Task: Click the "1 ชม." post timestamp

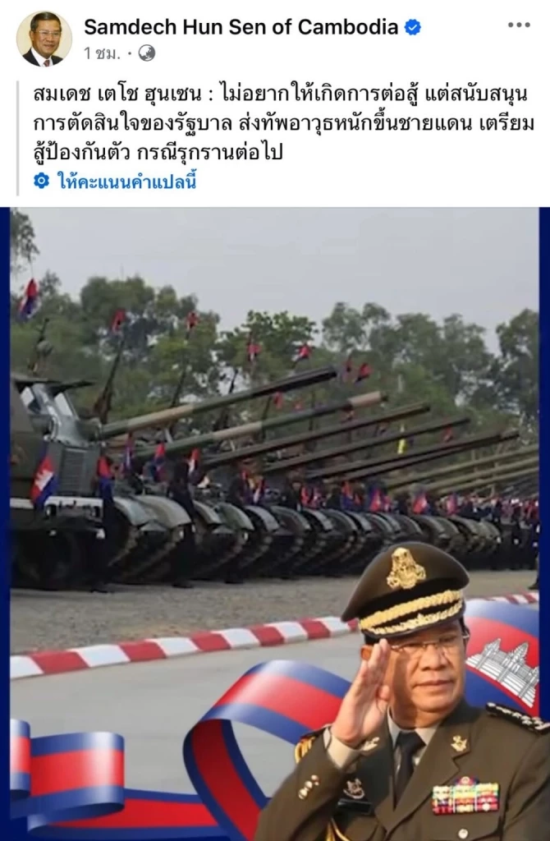Action: (102, 53)
